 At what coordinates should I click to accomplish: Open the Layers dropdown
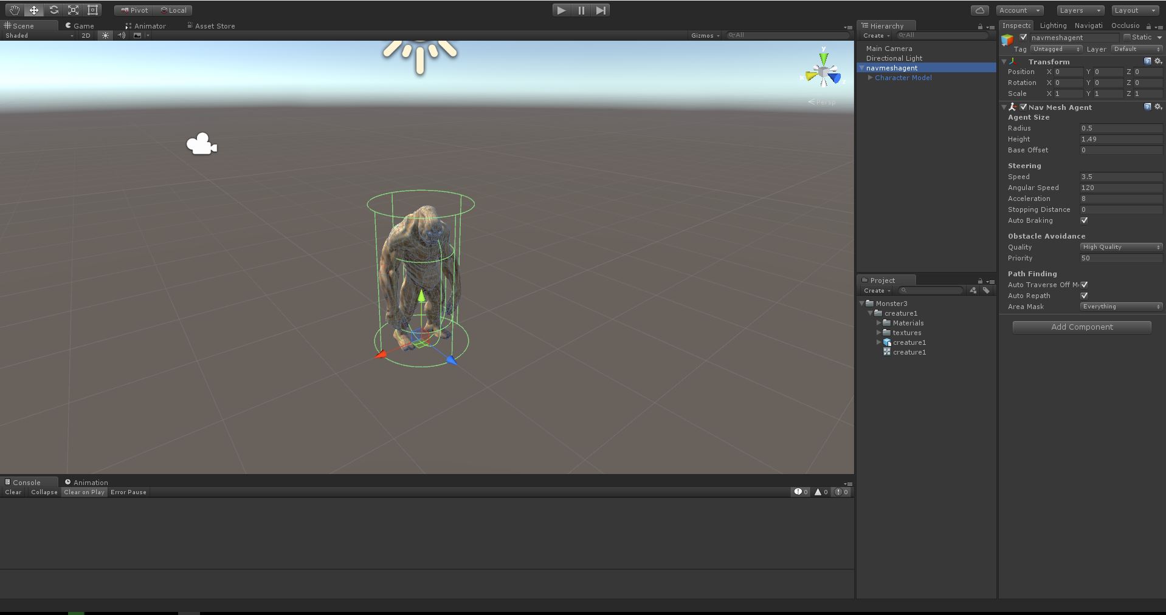tap(1080, 10)
